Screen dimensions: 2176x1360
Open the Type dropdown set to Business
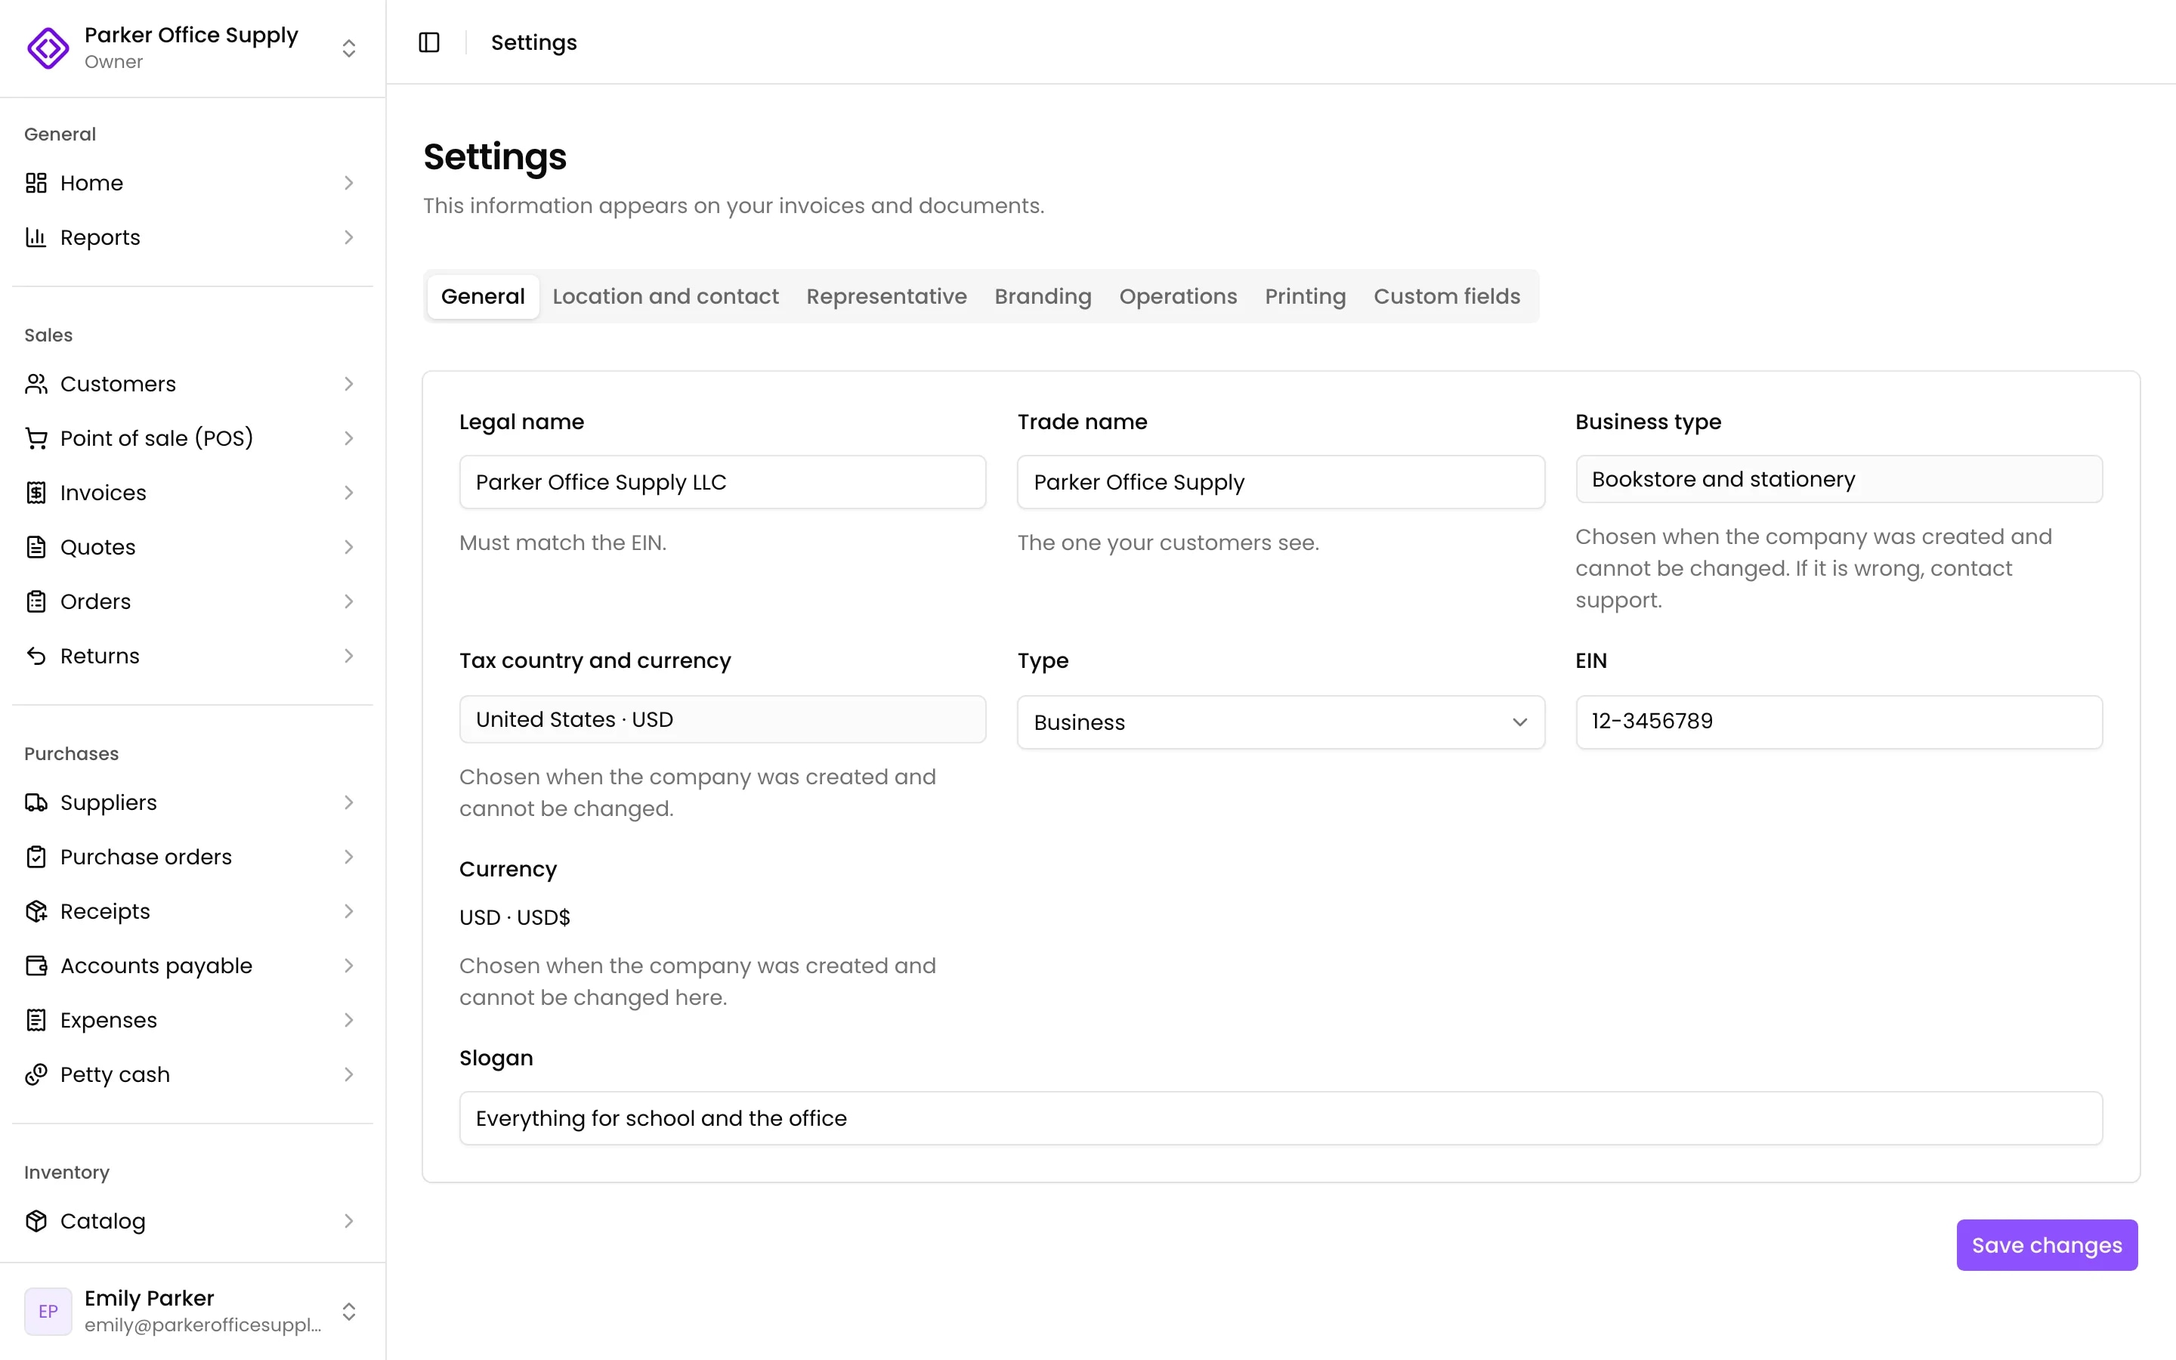[1281, 722]
